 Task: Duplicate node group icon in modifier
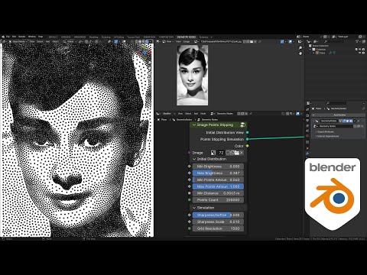(x=359, y=126)
